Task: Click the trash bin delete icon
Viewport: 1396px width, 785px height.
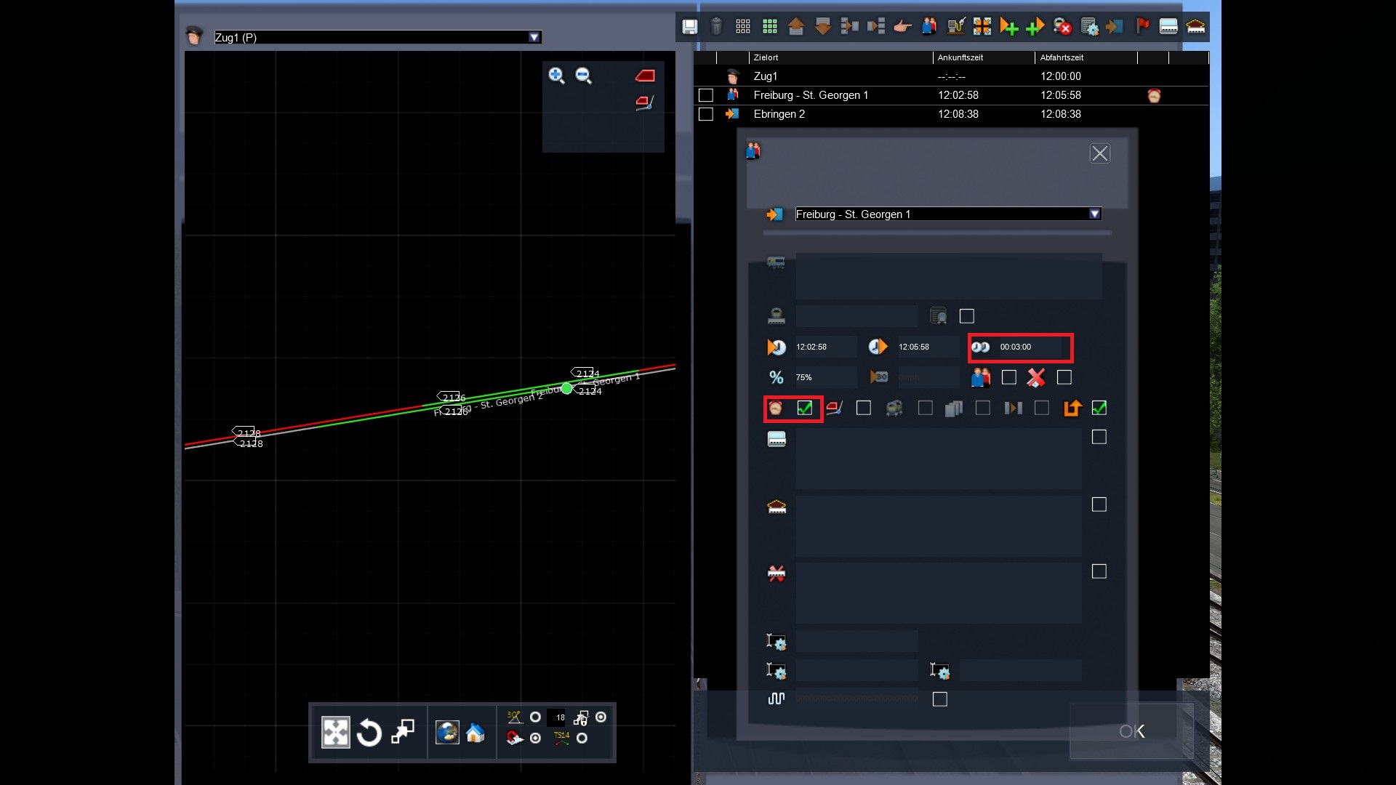Action: click(x=716, y=27)
